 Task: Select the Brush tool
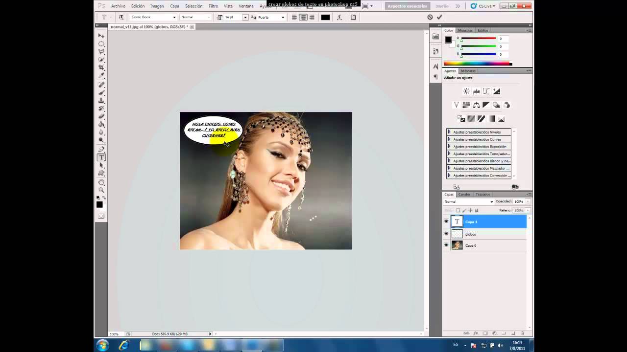(x=101, y=92)
